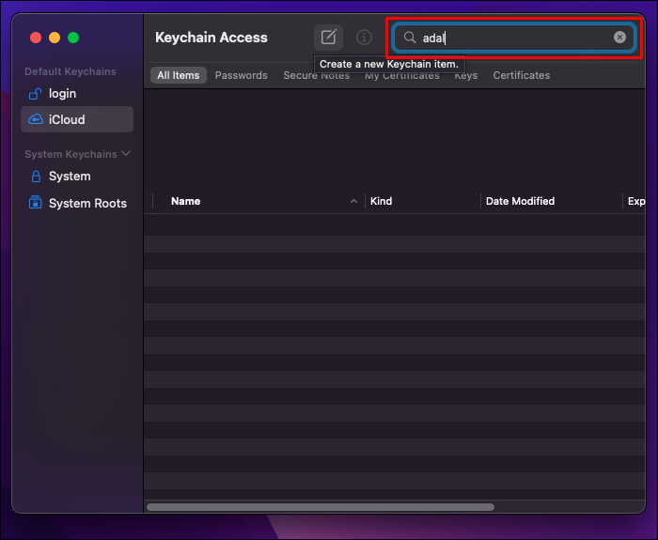Switch to the Secure Notes tab
This screenshot has height=540, width=658.
coord(317,75)
